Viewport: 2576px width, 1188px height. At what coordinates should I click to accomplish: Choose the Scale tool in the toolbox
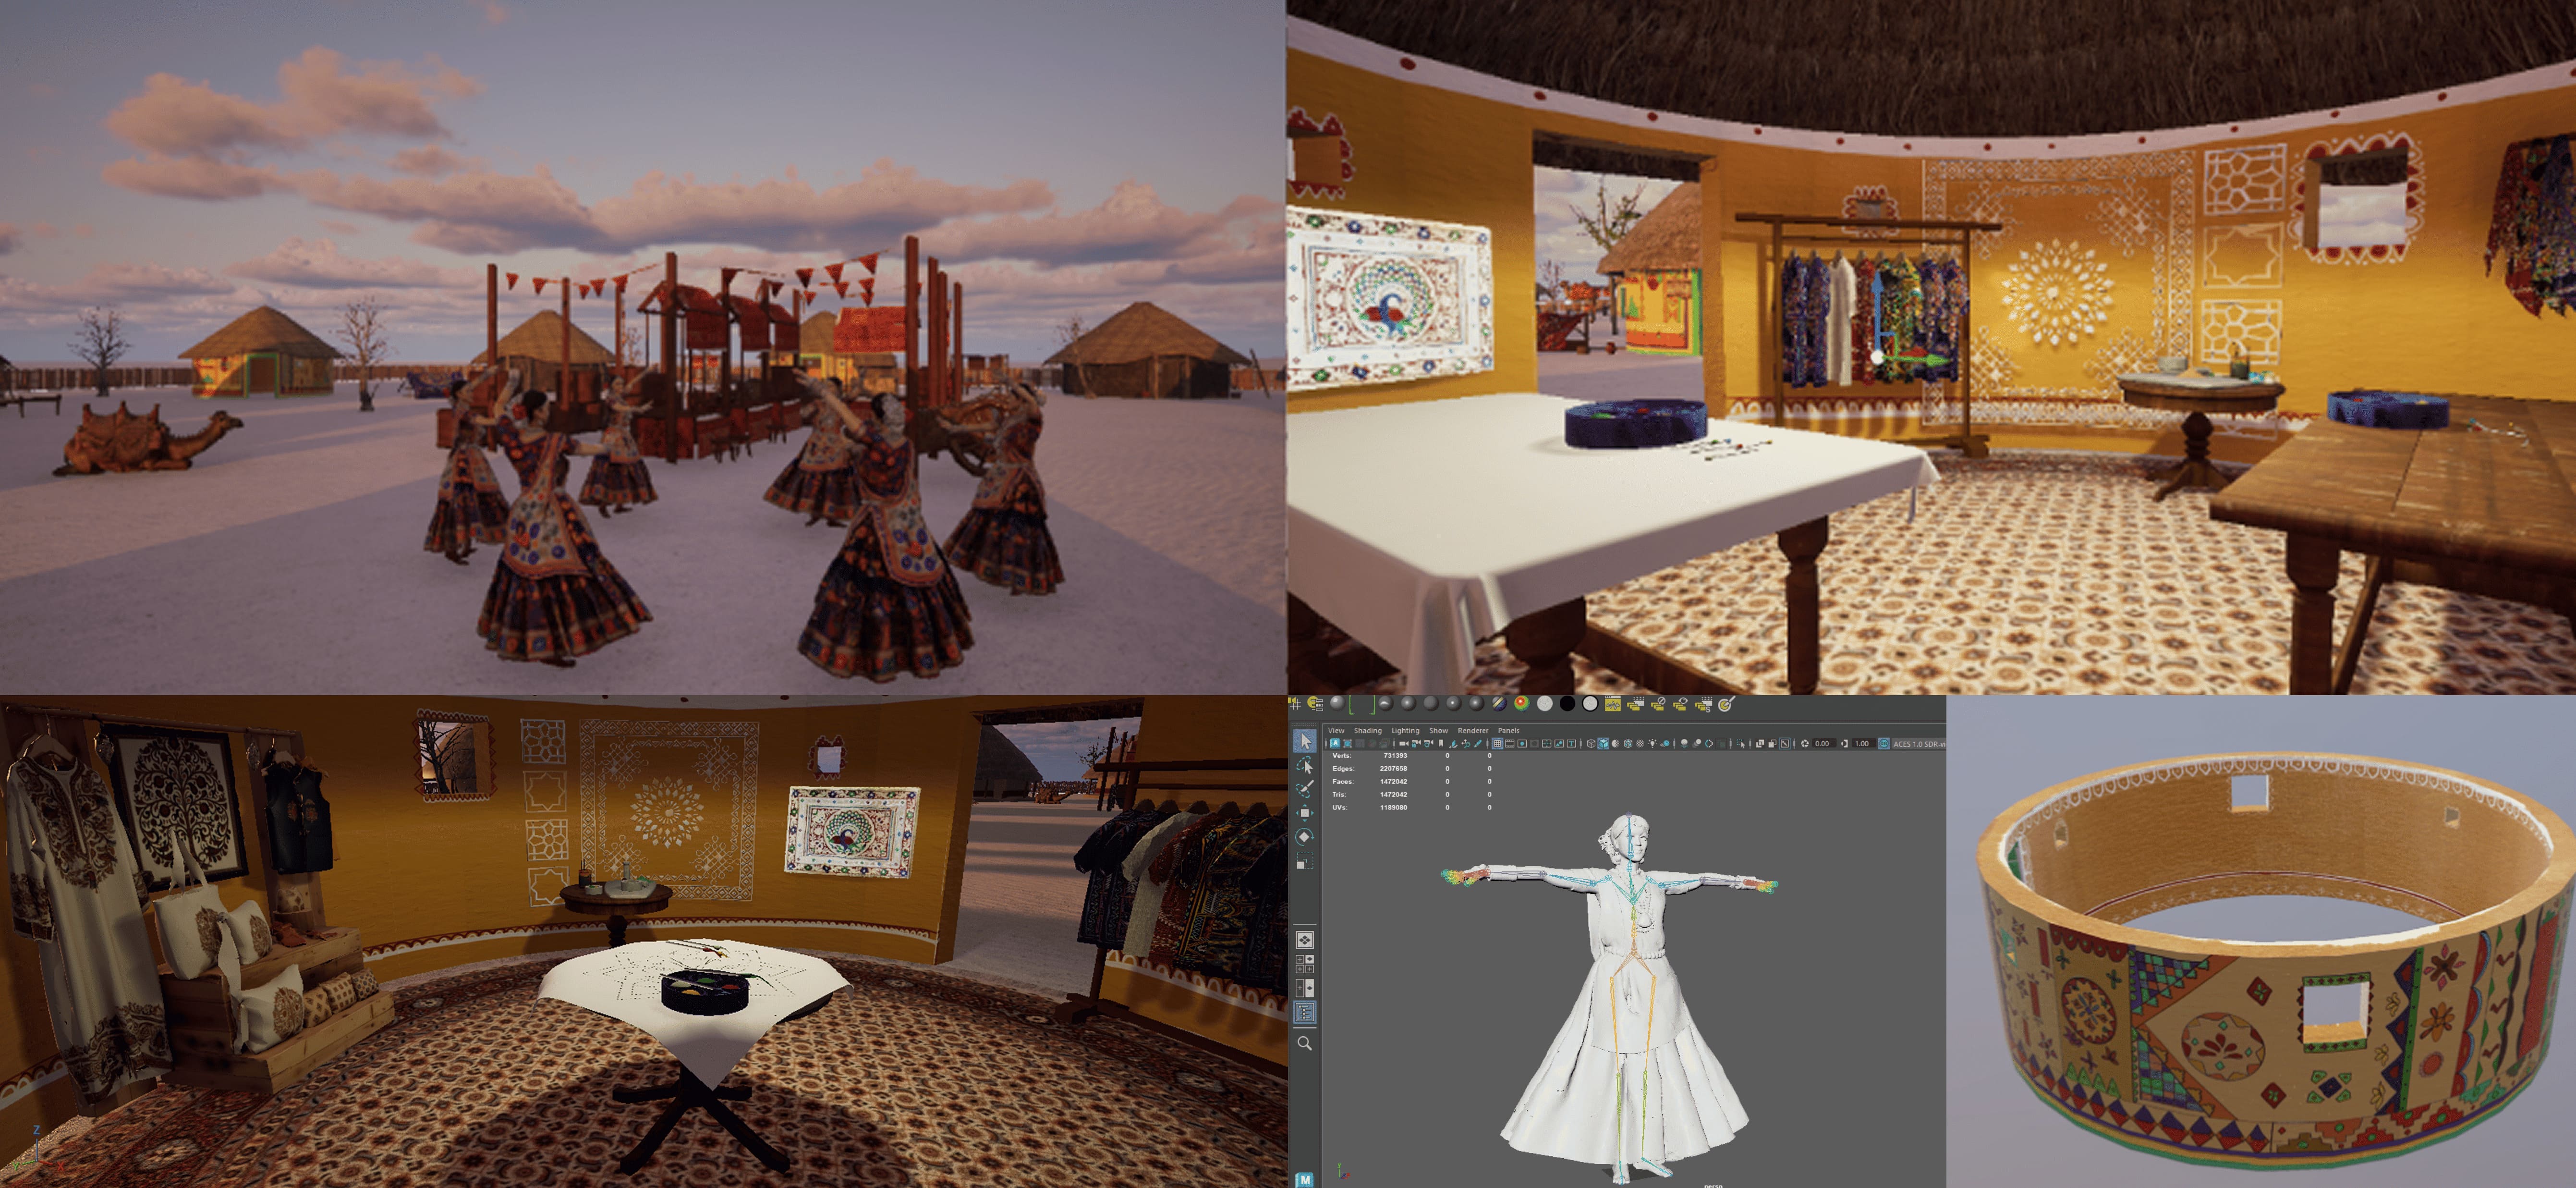pyautogui.click(x=1305, y=861)
